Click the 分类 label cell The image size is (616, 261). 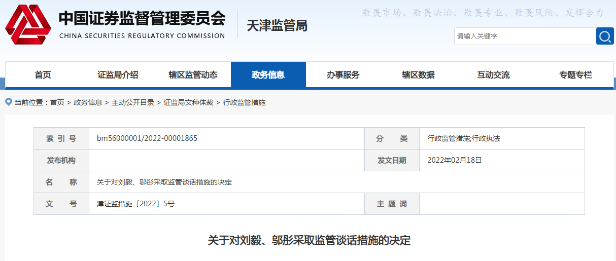(392, 138)
